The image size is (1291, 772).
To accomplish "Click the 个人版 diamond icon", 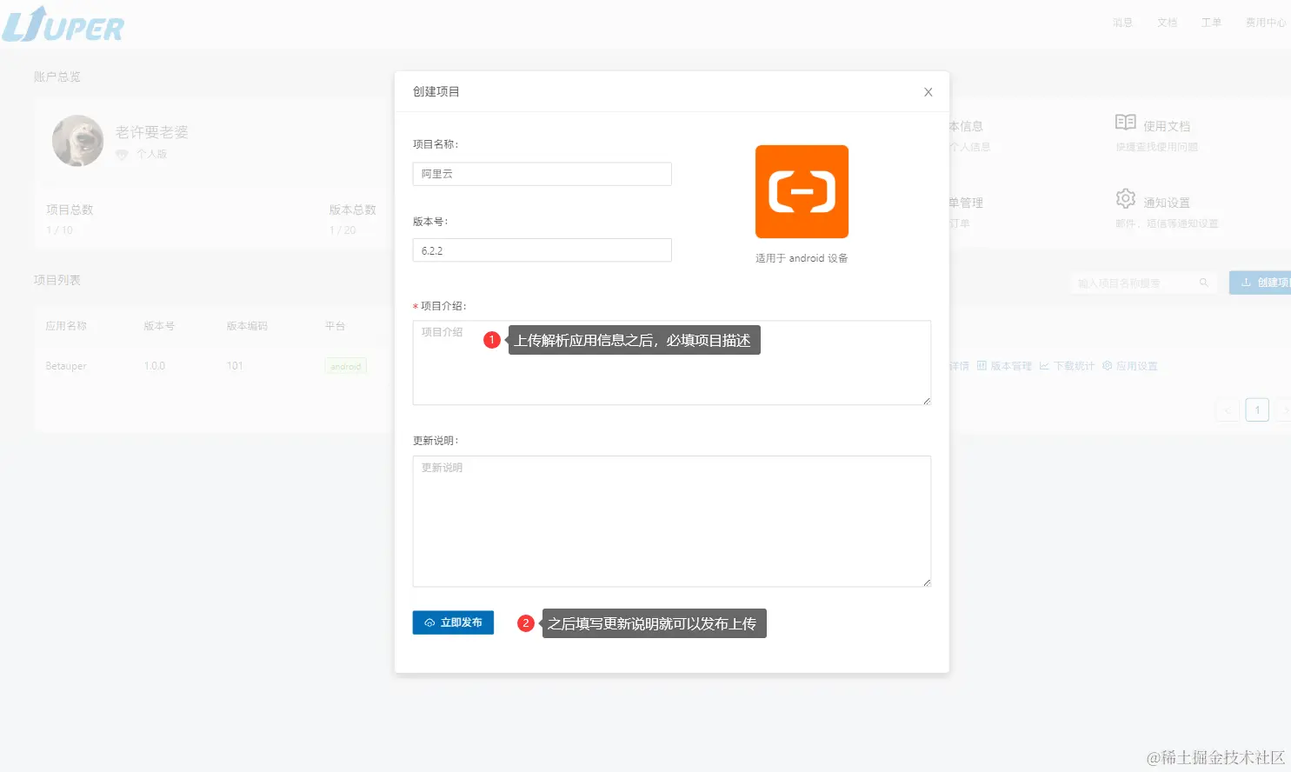I will [122, 154].
